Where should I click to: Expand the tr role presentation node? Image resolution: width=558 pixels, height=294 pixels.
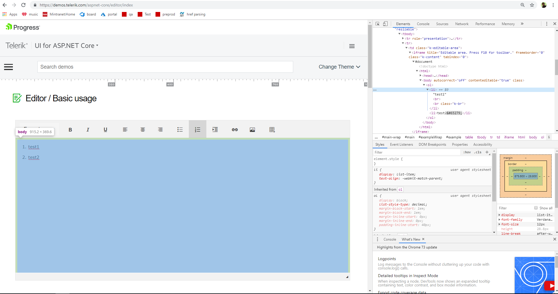(x=403, y=39)
